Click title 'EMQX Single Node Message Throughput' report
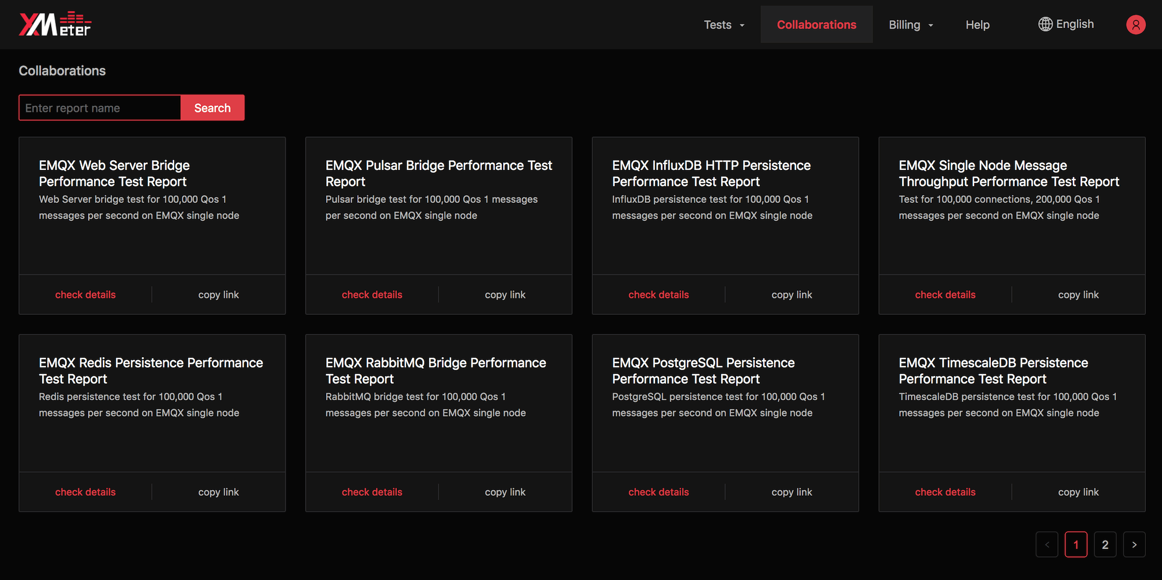The height and width of the screenshot is (580, 1162). (1009, 173)
